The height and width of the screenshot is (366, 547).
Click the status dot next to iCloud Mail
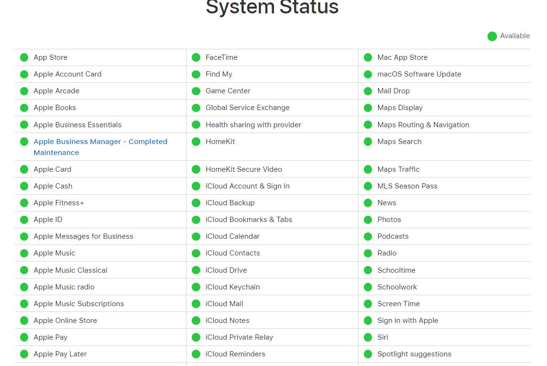pos(196,304)
